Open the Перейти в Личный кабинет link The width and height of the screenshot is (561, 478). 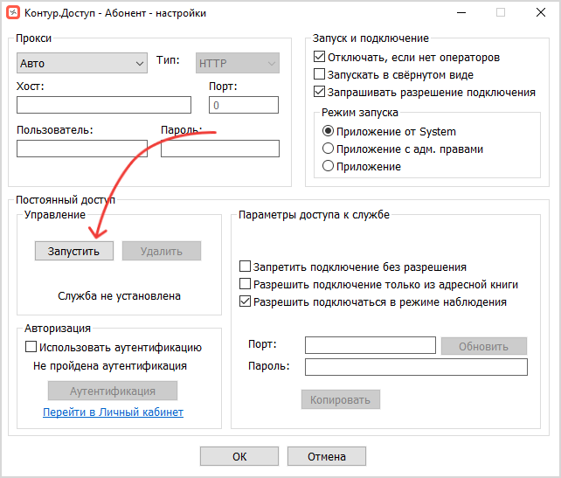coord(113,412)
